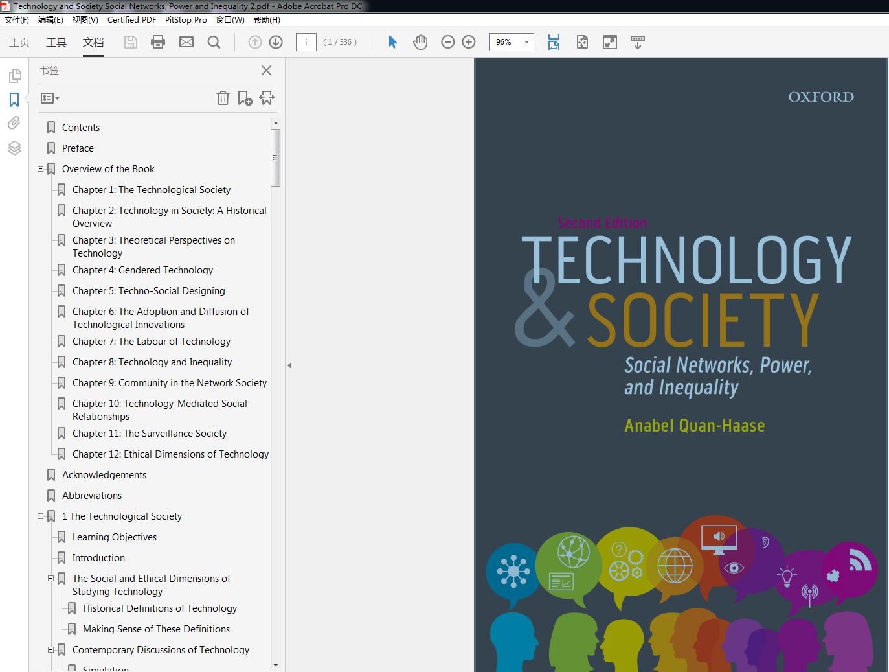889x672 pixels.
Task: Jump to Chapter 8: Technology and Inequality
Action: pos(152,362)
